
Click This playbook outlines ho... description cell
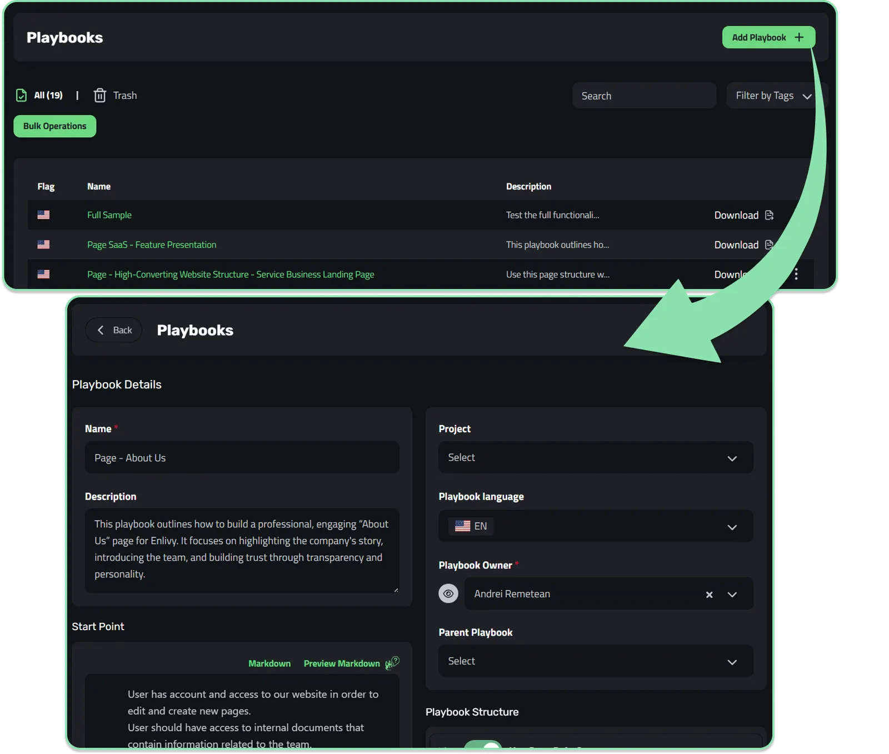(x=557, y=244)
